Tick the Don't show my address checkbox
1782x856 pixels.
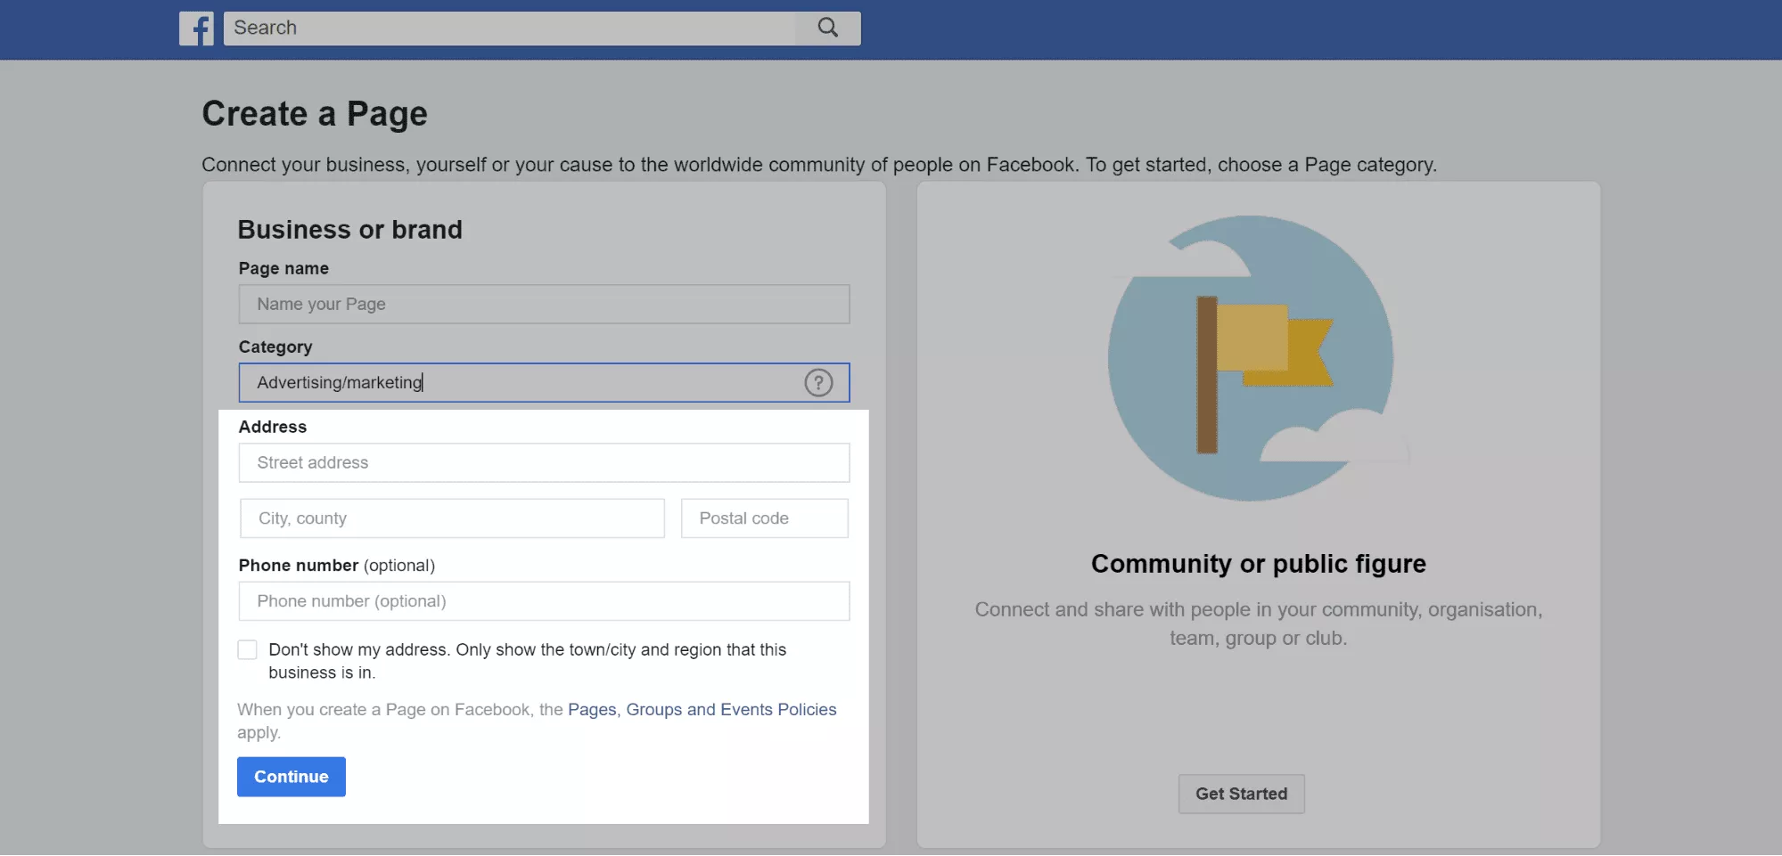point(248,650)
